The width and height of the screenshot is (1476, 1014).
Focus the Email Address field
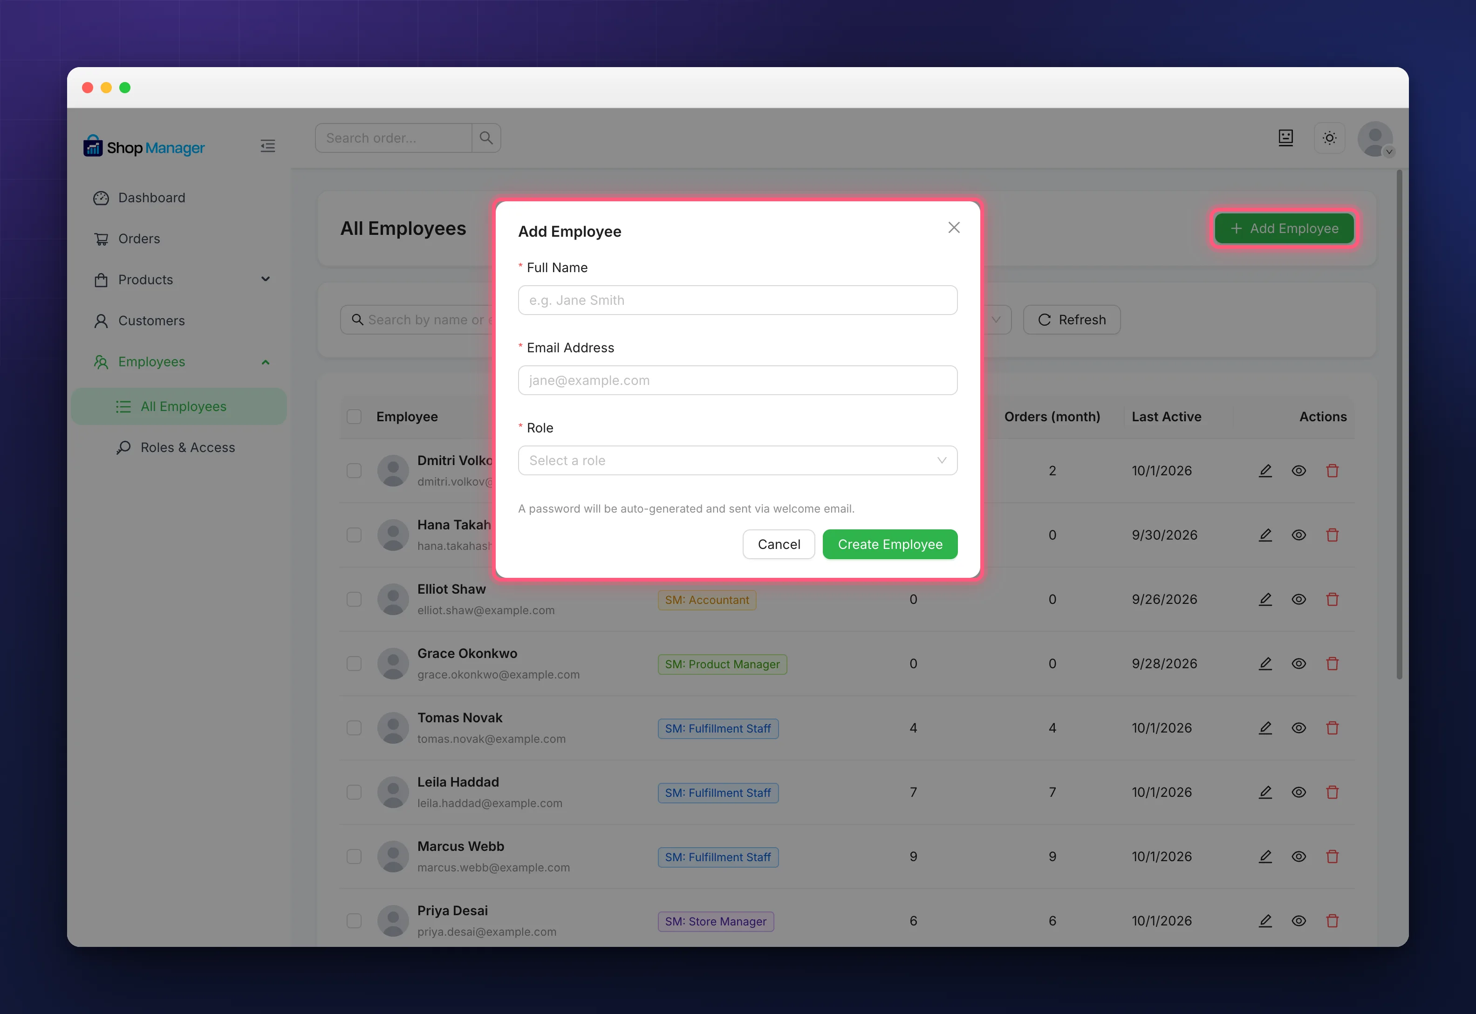click(x=738, y=380)
